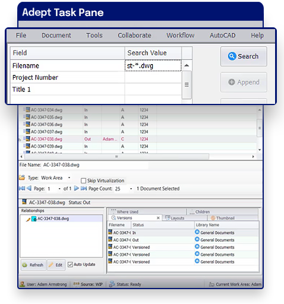Select file AC-3347-034.dwg in the list
Viewport: 284px width, 304px height.
point(46,110)
